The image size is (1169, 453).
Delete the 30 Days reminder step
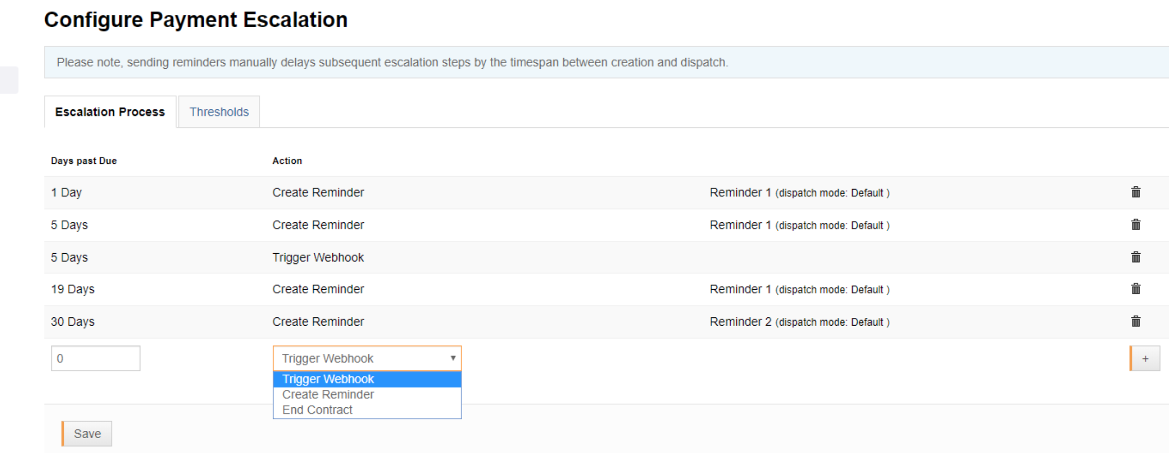coord(1136,321)
